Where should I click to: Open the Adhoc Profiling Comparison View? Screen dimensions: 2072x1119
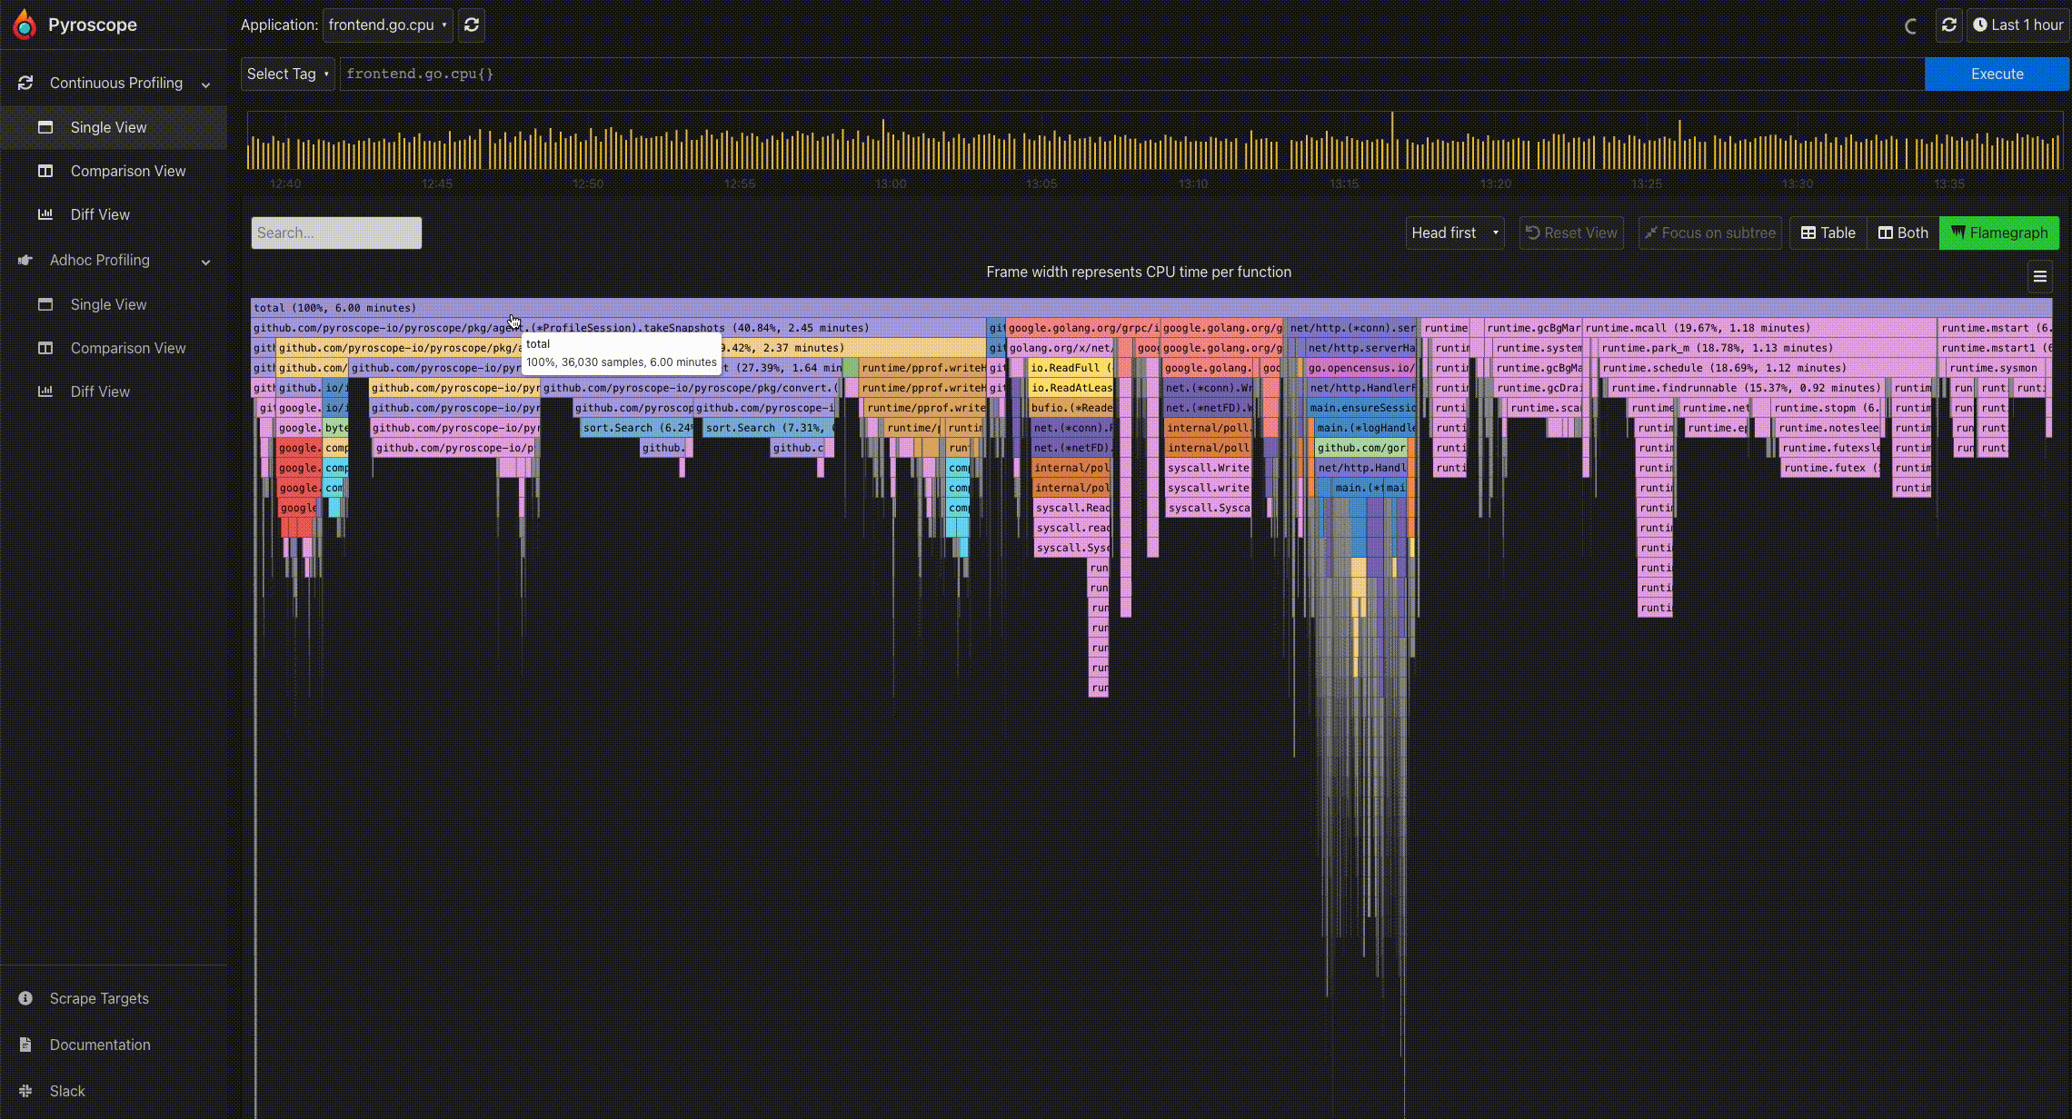[128, 348]
